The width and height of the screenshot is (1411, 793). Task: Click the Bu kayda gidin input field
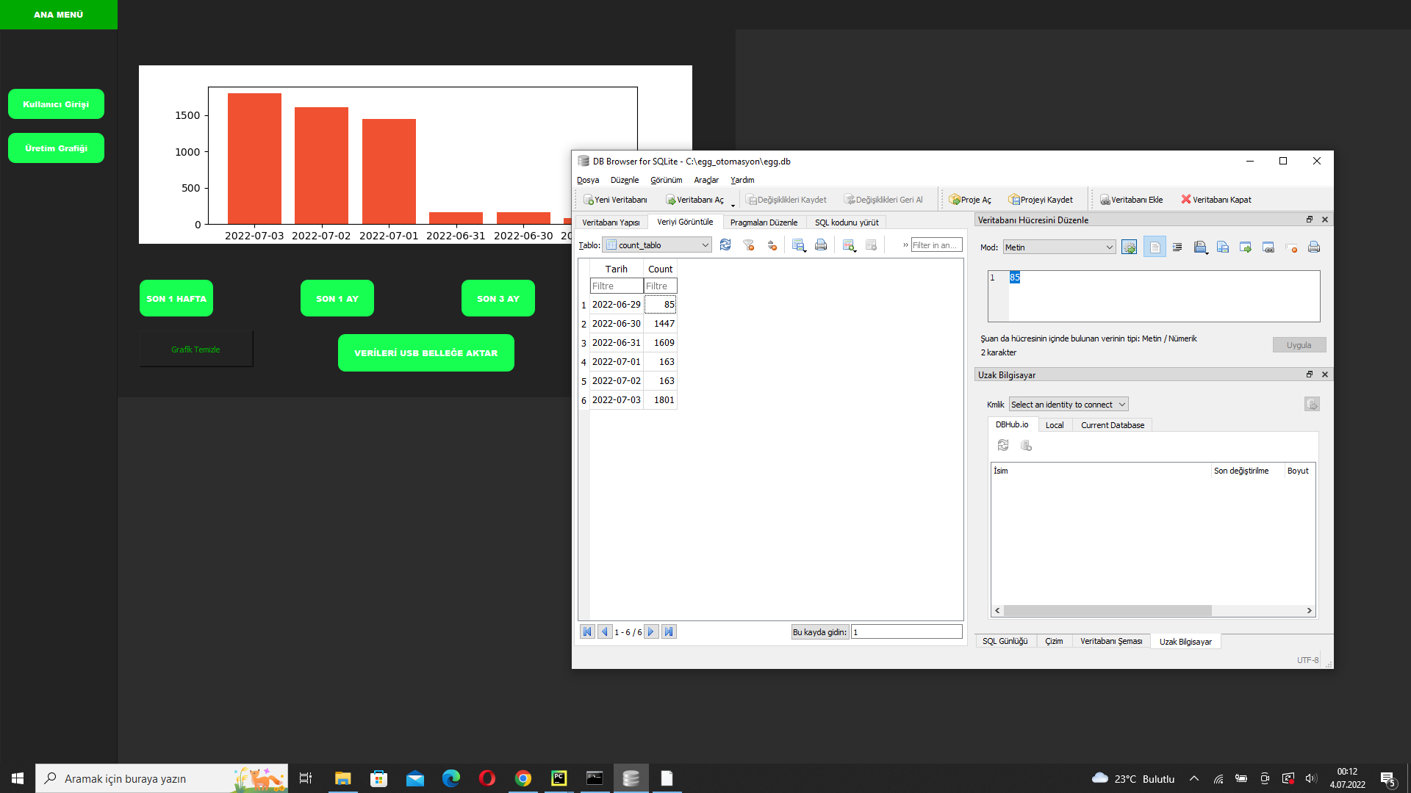coord(906,631)
